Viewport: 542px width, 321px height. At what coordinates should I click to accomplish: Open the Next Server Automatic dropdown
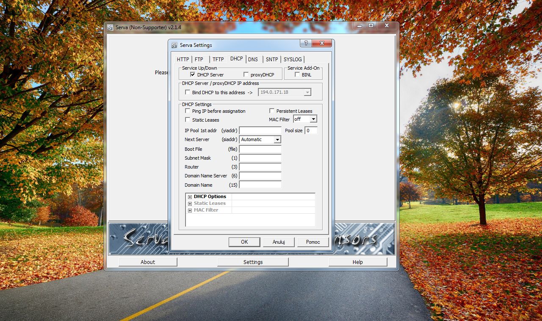(277, 140)
